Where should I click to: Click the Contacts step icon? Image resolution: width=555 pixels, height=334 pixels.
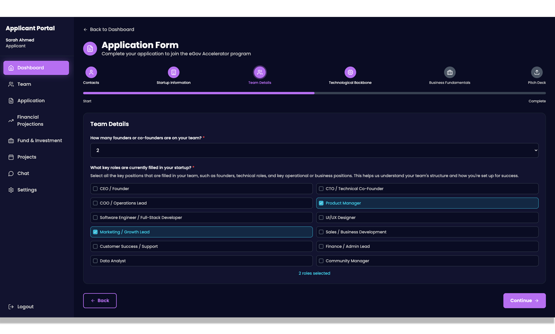[91, 73]
